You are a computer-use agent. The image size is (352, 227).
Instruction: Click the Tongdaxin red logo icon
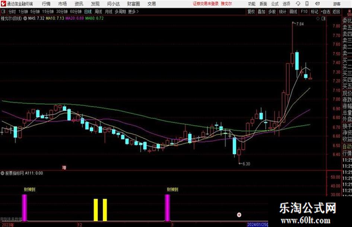tap(3, 4)
